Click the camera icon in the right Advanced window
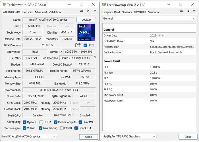 pos(181,11)
